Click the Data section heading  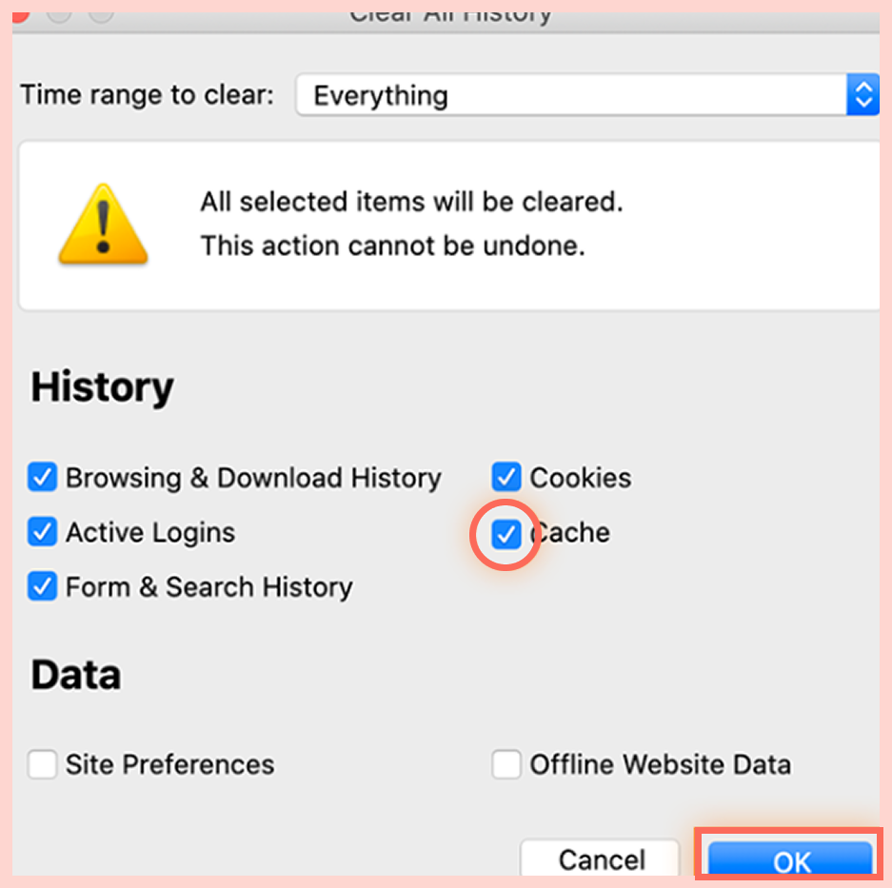pos(75,675)
